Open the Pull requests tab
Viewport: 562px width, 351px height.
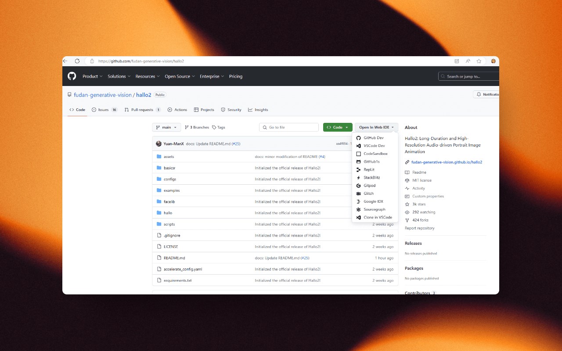click(x=143, y=110)
